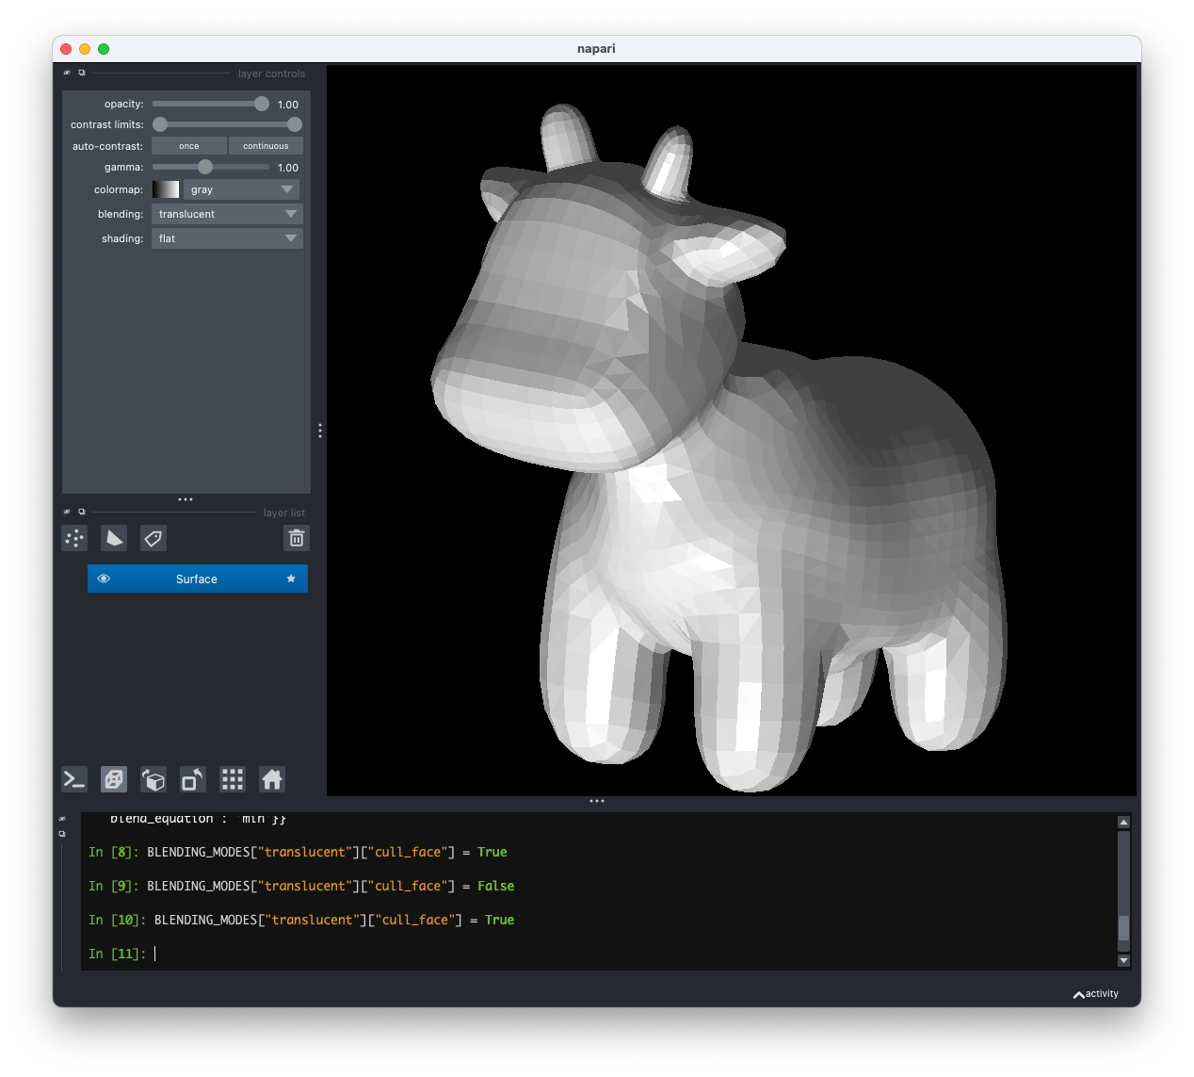Open the colormap dropdown
The image size is (1194, 1077).
241,189
